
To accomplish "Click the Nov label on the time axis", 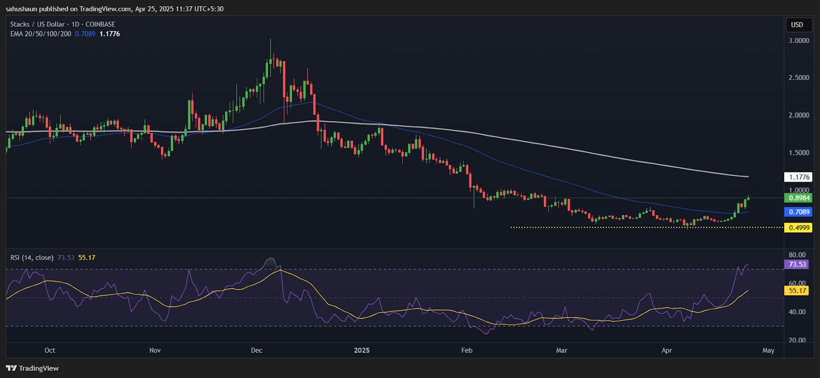I will click(x=155, y=351).
